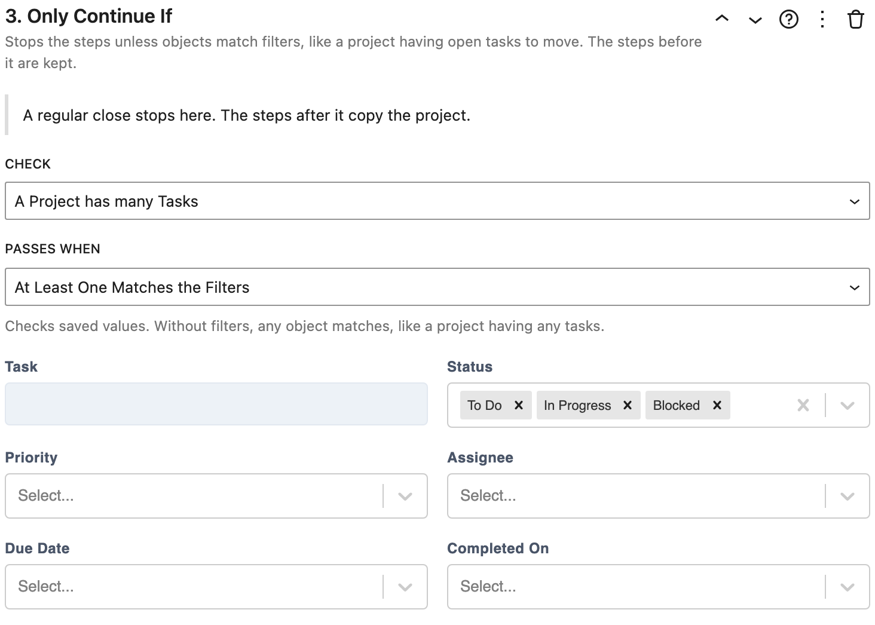Click the 'Stops the steps unless objects match' description
This screenshot has height=625, width=875.
pos(353,53)
